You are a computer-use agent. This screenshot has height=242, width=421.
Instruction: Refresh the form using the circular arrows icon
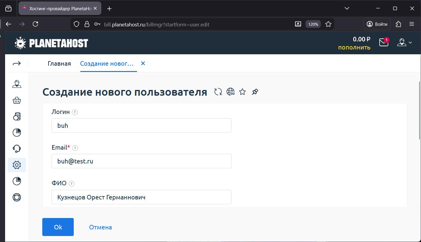pos(218,92)
